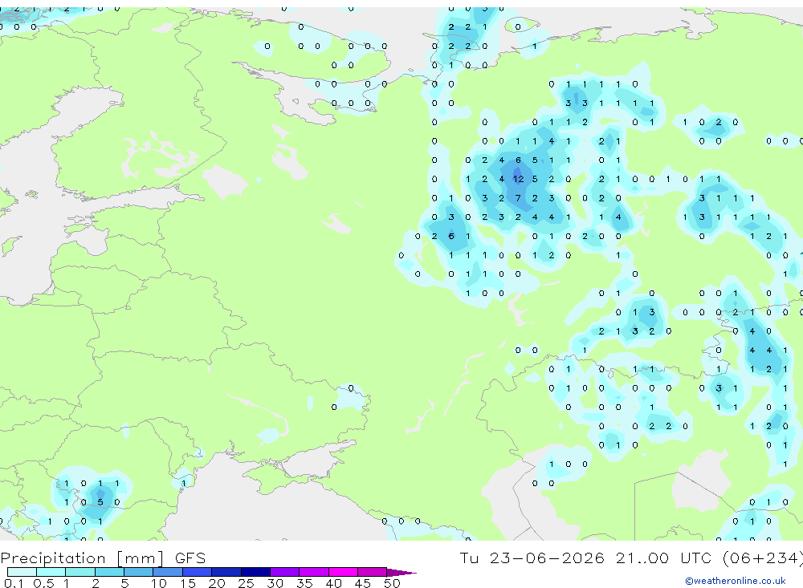The width and height of the screenshot is (803, 588).
Task: Pick the legend swatch between 5 and 10
Action: click(x=138, y=572)
